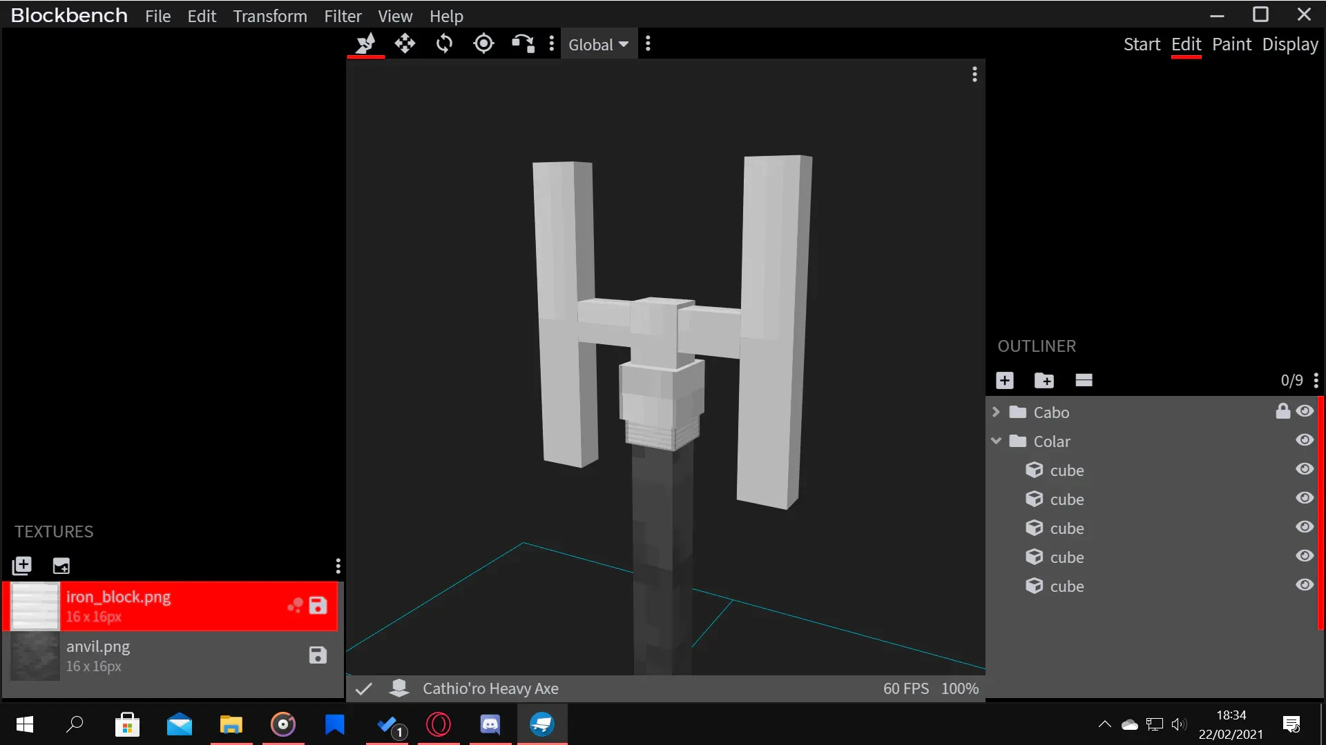Open File Explorer from the taskbar

[231, 724]
